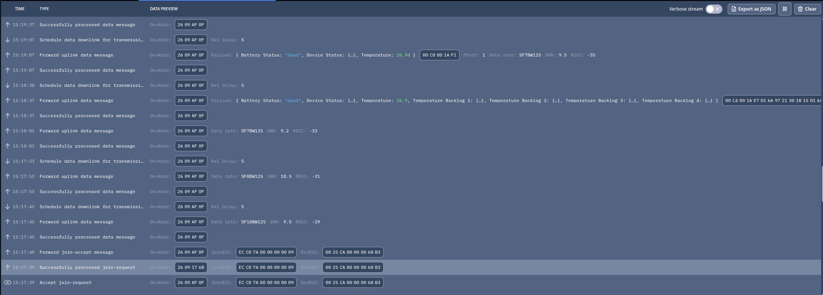Click uplink arrow of Forward join-accept message row
This screenshot has width=823, height=295.
7,252
